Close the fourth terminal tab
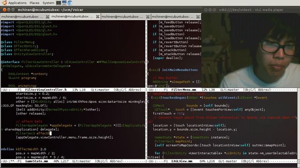Screen dimensions: 300x168 pos(198,17)
